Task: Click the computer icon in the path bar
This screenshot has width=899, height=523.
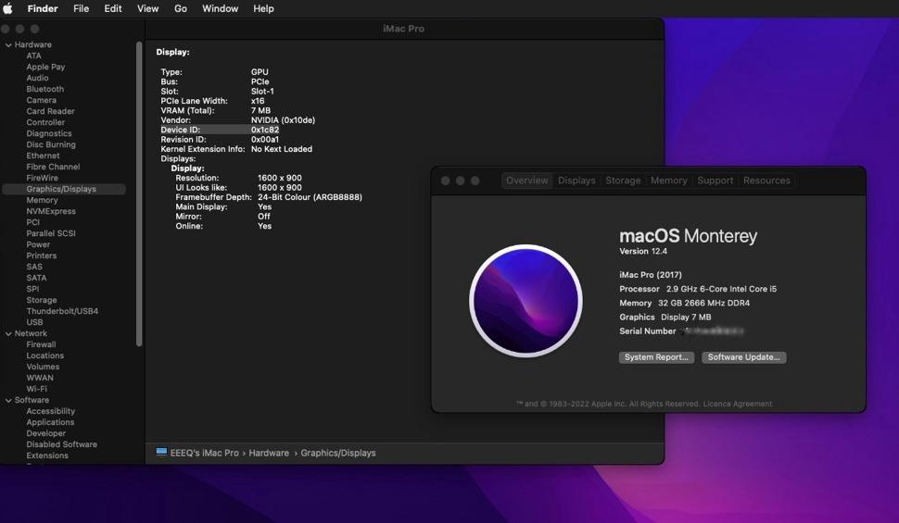Action: (161, 453)
